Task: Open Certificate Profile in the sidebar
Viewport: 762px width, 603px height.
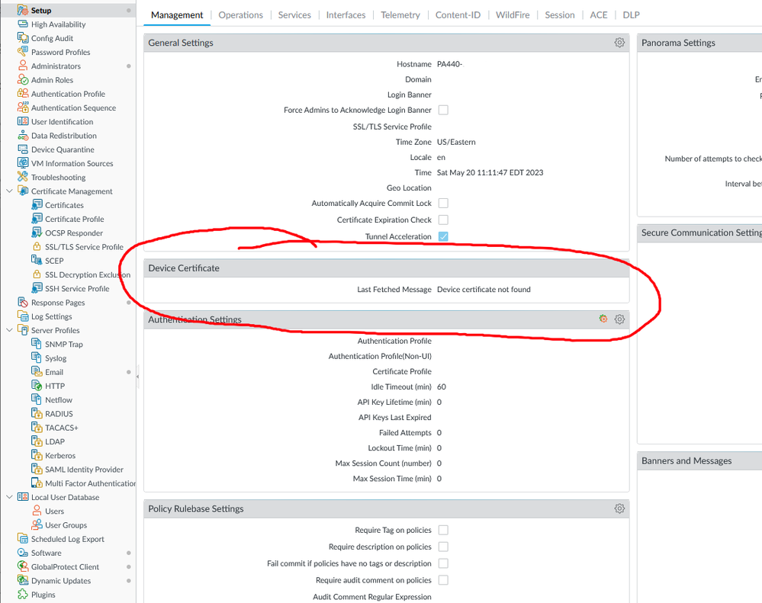Action: [74, 219]
